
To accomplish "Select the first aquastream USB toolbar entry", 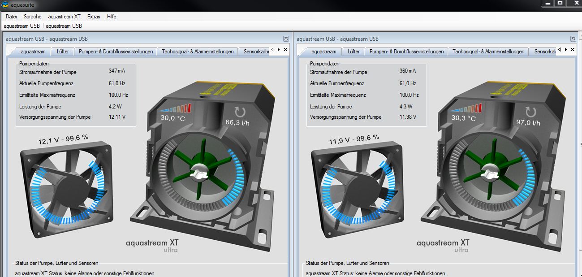I will [x=22, y=26].
